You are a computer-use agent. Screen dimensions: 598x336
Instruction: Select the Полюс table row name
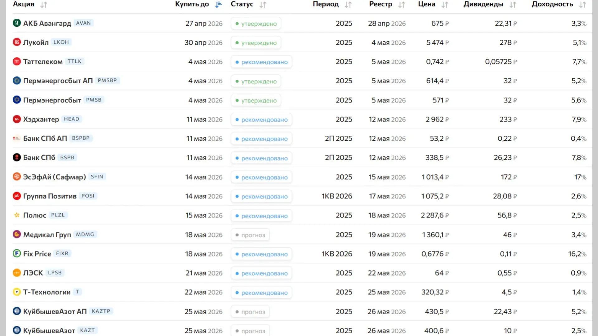[x=35, y=215]
